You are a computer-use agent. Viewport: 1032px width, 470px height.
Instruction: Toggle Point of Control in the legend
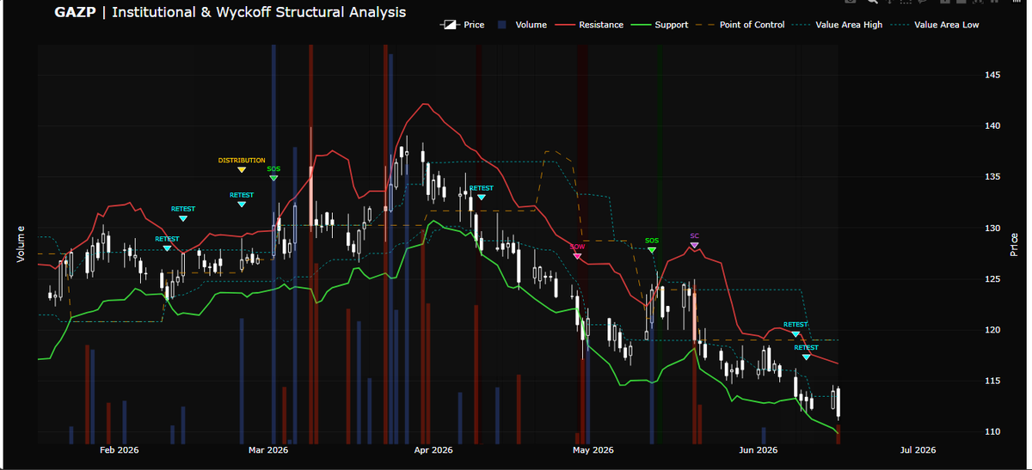tap(741, 25)
